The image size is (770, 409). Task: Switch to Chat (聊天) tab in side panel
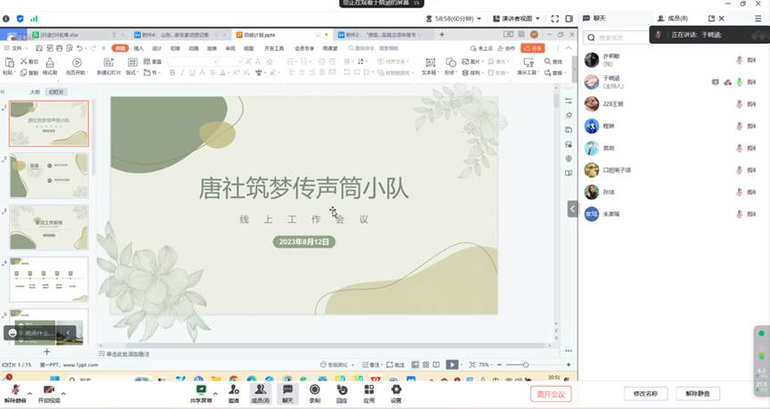click(595, 18)
